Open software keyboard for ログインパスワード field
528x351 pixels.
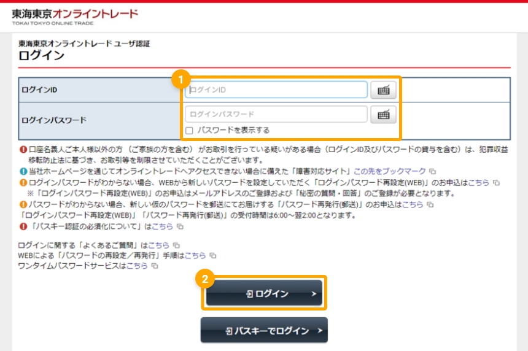point(383,114)
